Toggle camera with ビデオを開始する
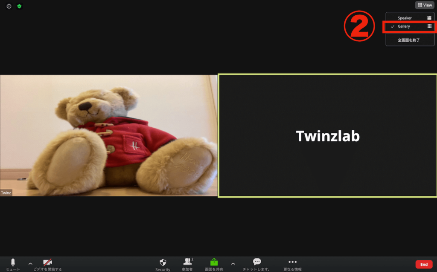The height and width of the screenshot is (272, 437). click(x=48, y=263)
